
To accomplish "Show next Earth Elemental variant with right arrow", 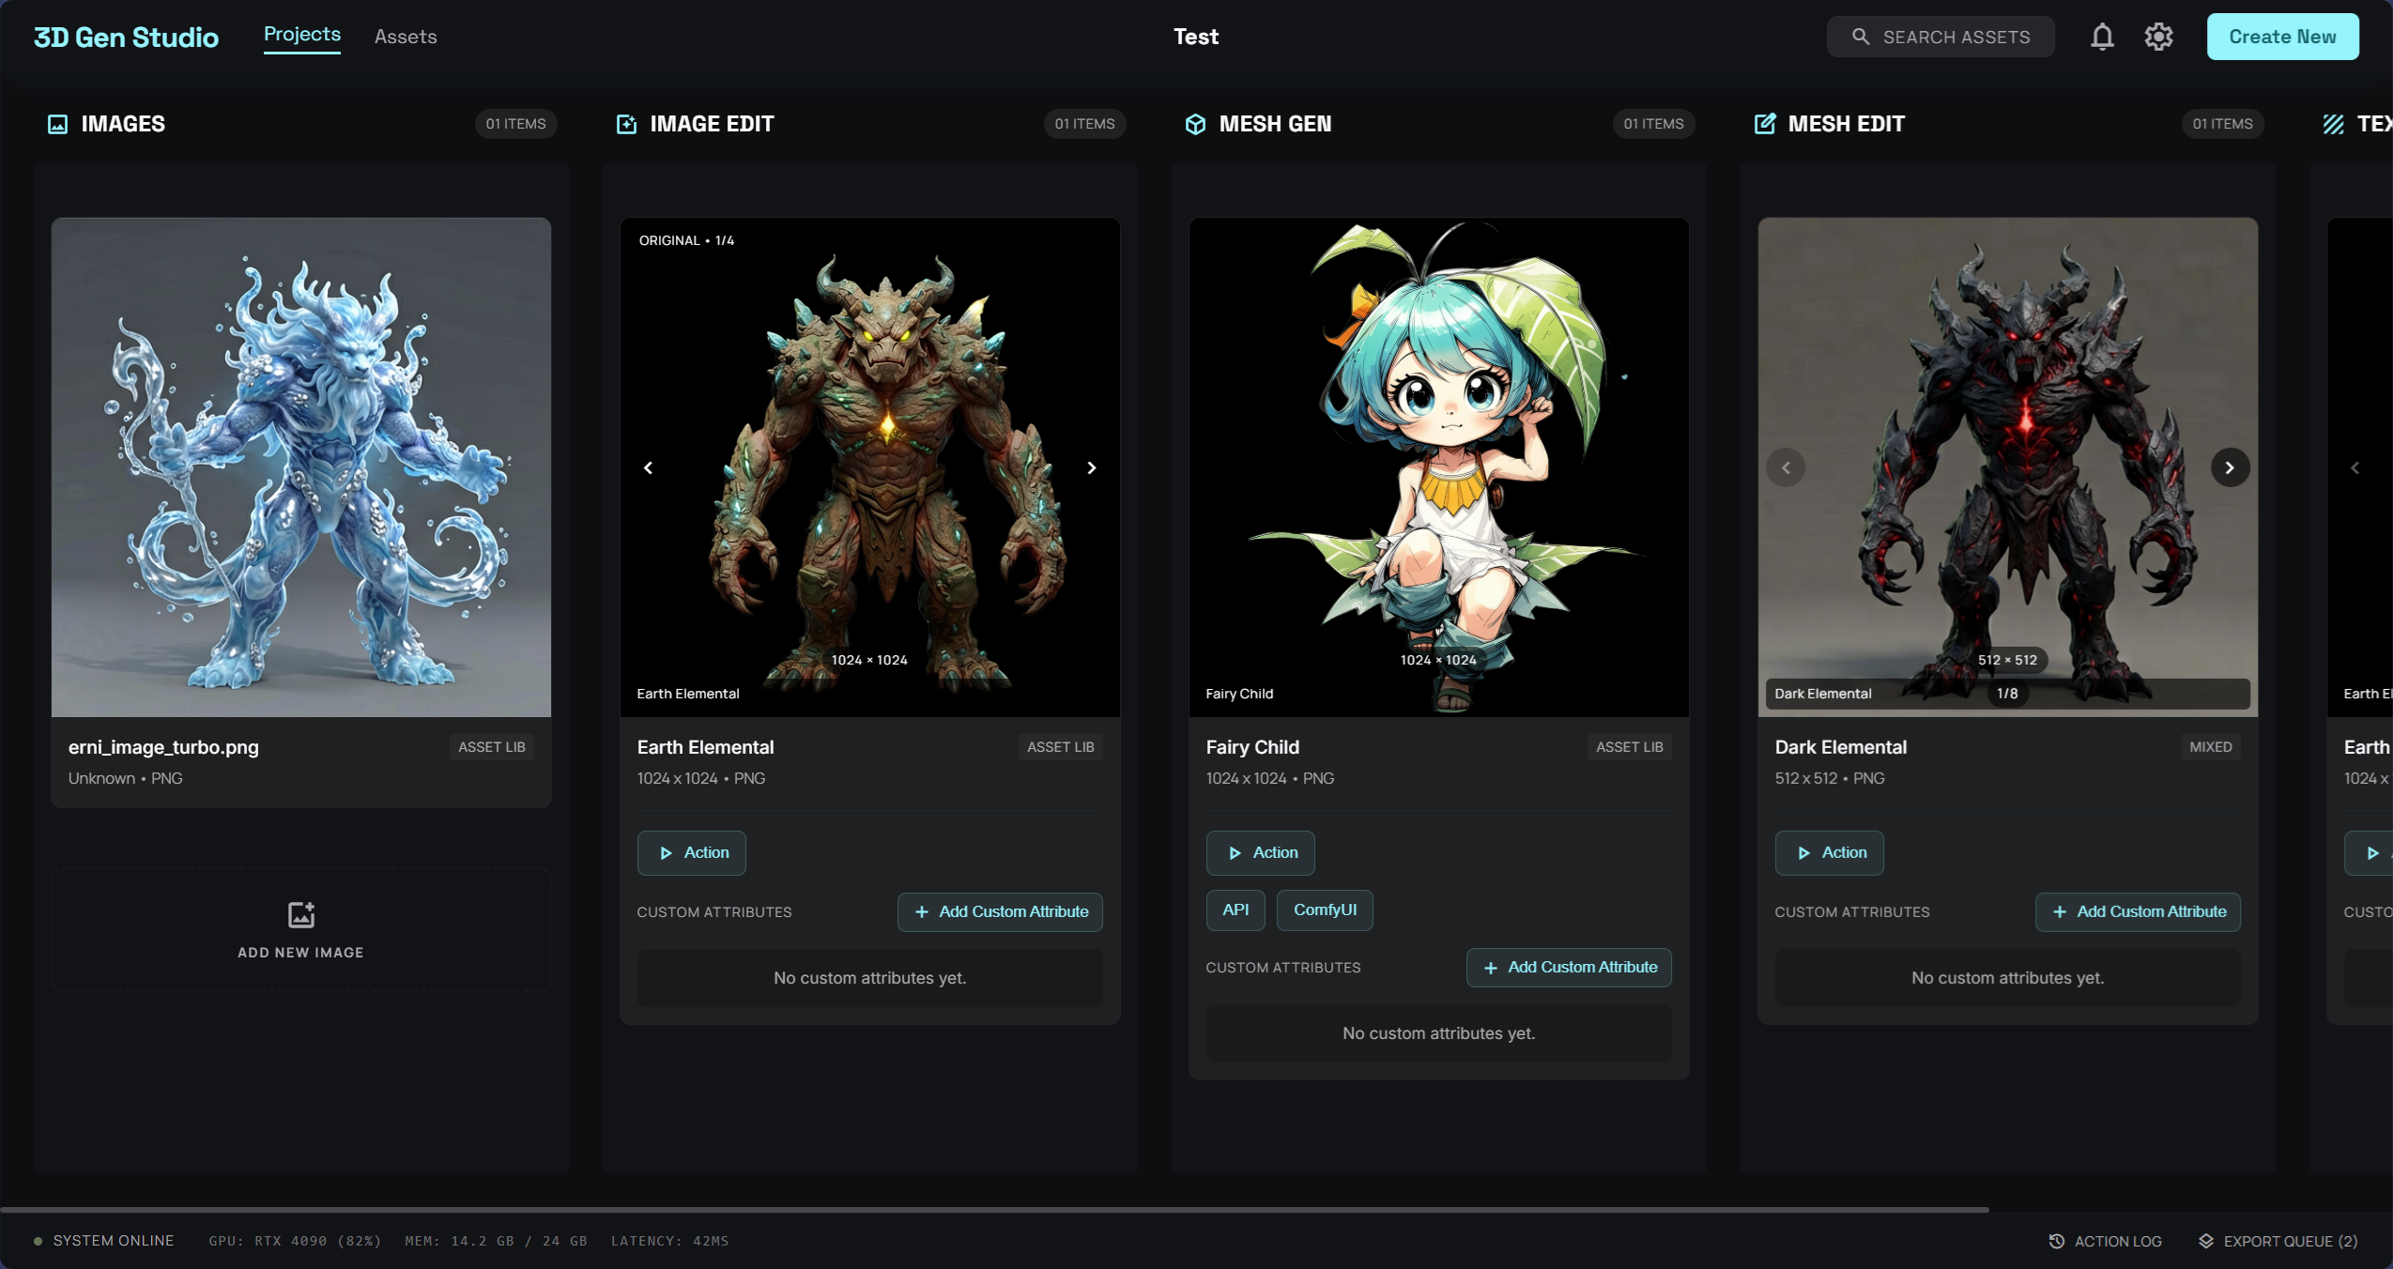I will 1090,466.
